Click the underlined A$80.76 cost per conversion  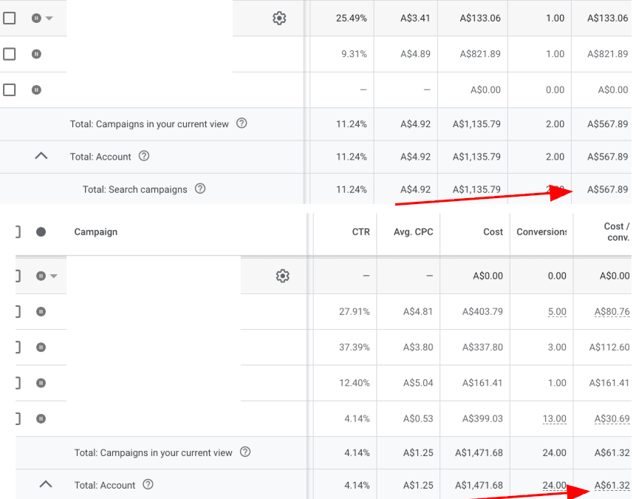(612, 312)
